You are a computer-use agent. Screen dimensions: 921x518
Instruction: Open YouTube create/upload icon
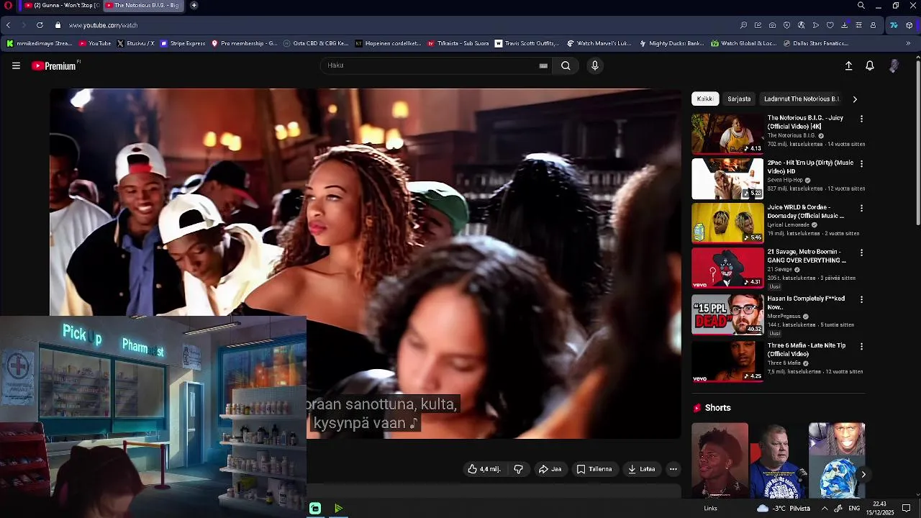tap(848, 65)
